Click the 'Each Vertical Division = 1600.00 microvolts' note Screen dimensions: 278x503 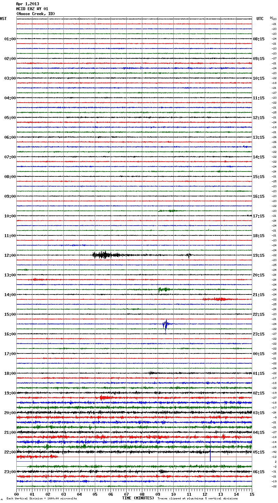tap(42, 499)
